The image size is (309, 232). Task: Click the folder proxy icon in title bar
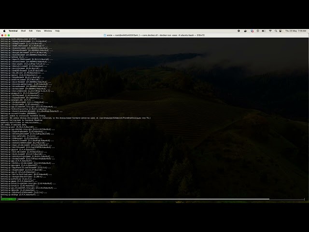point(105,35)
